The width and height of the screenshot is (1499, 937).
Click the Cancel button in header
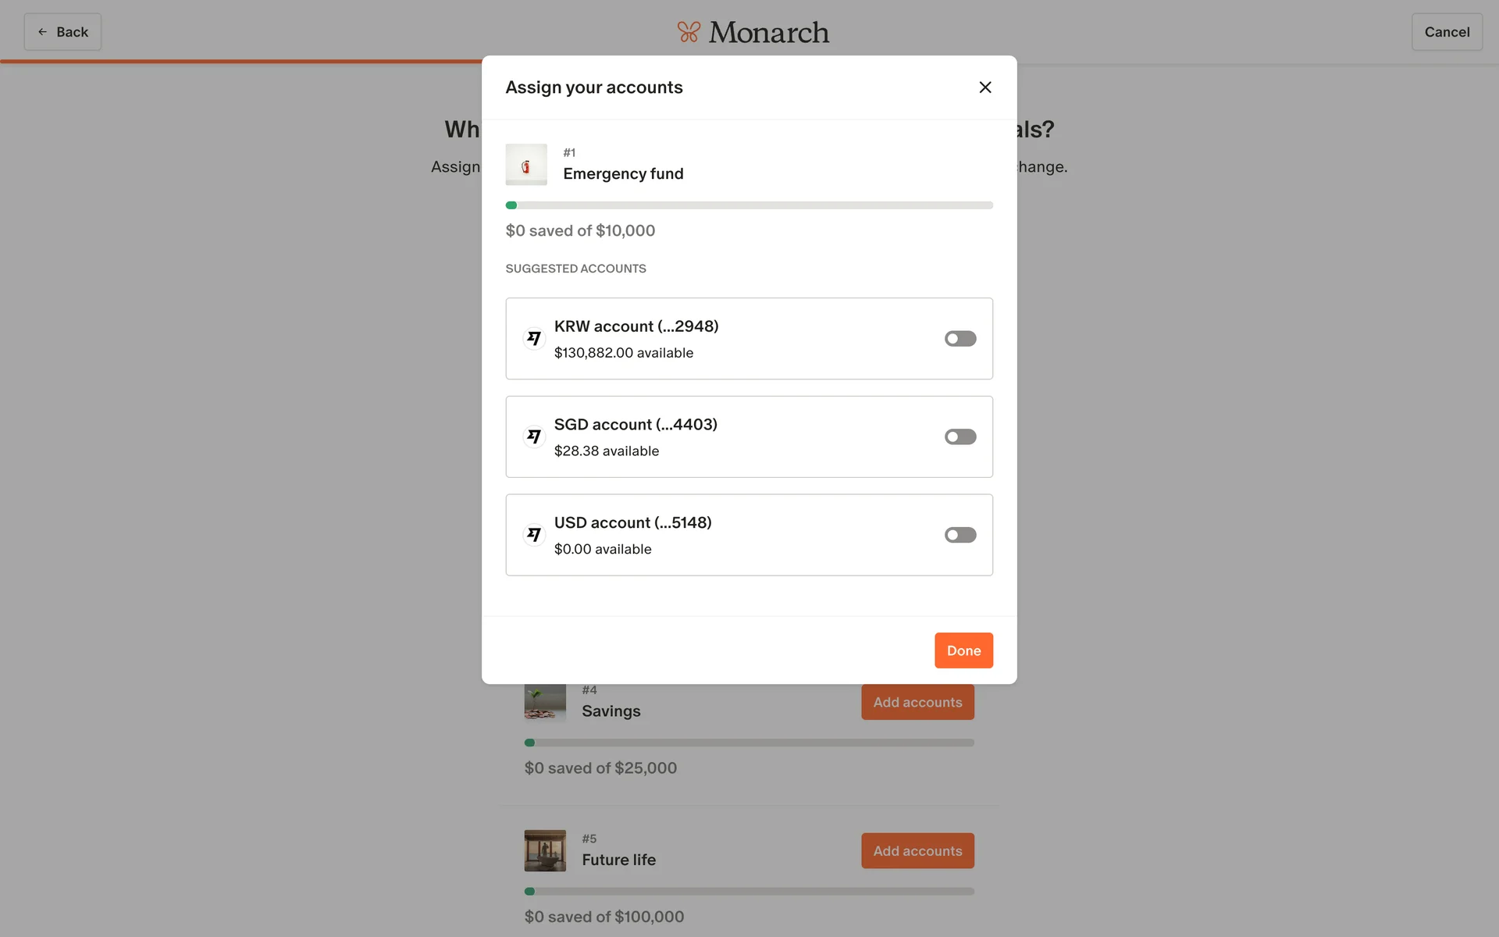tap(1446, 32)
